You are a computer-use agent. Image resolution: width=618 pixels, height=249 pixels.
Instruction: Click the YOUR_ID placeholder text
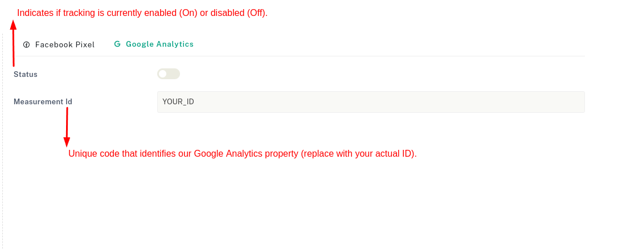click(x=178, y=102)
